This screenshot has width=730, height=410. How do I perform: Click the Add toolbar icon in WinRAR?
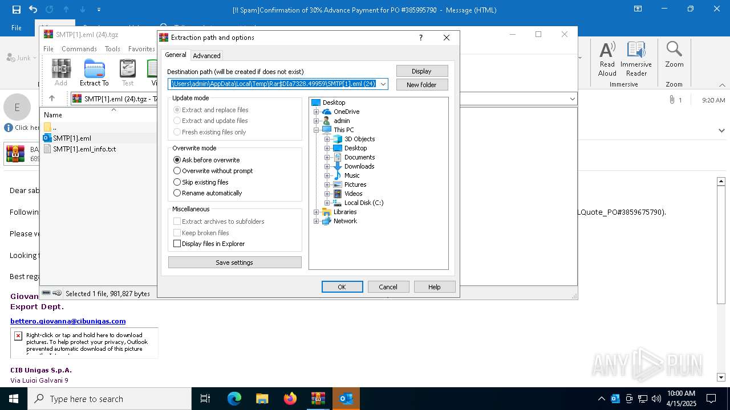pos(61,72)
